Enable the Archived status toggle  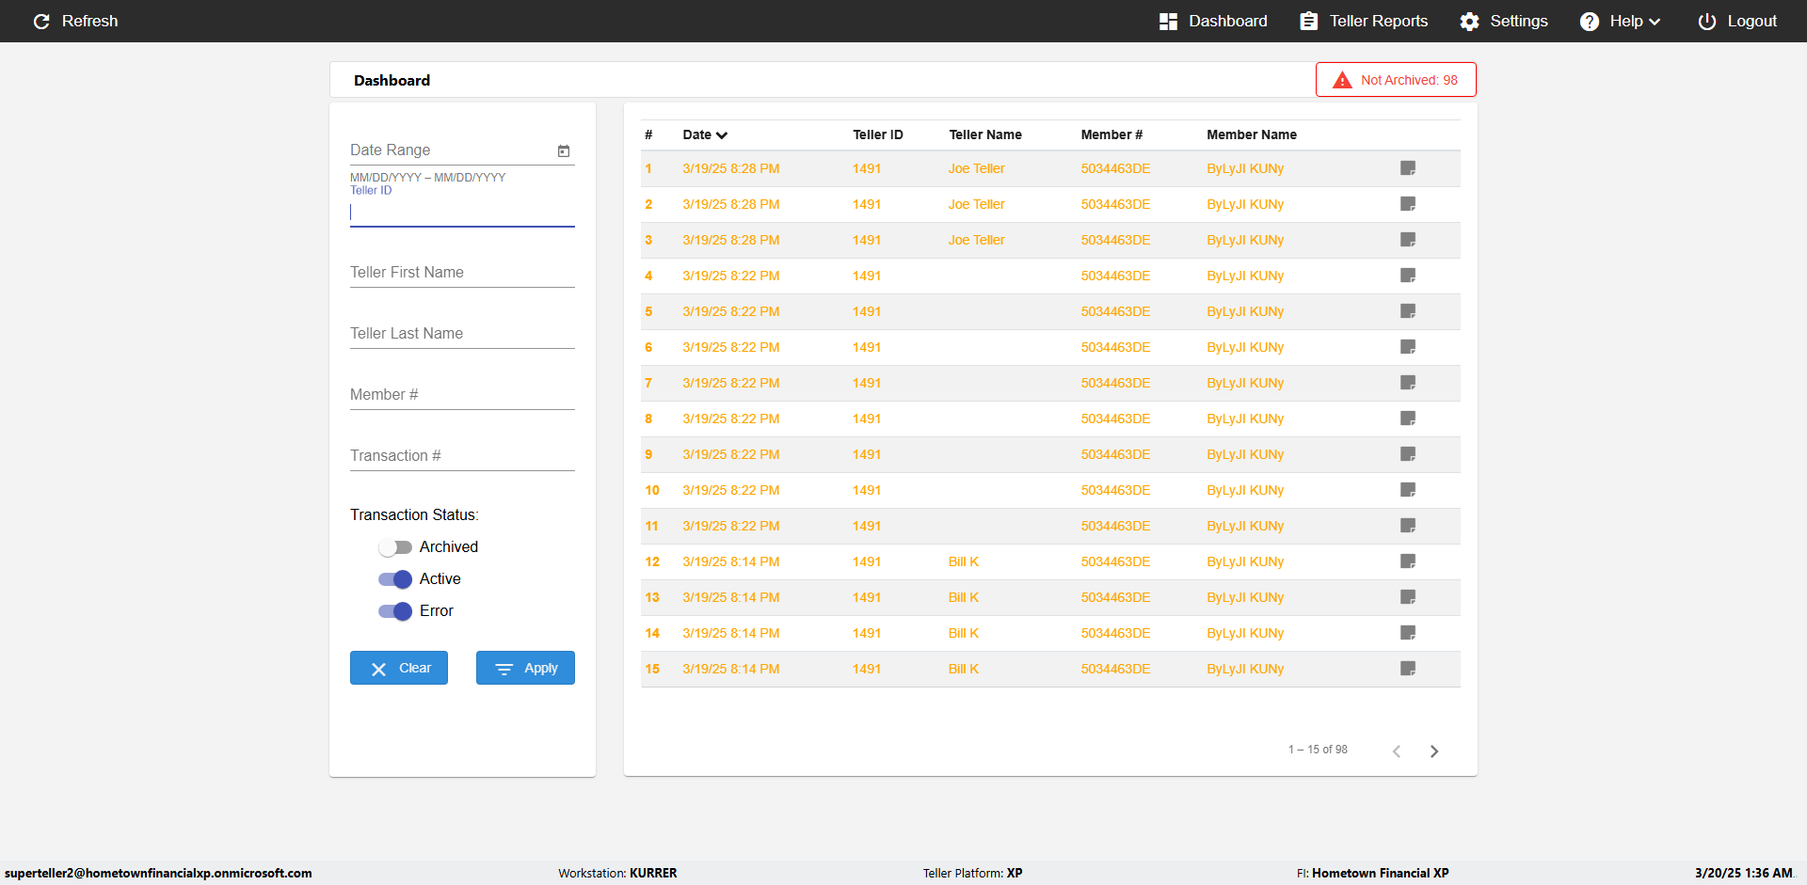395,547
